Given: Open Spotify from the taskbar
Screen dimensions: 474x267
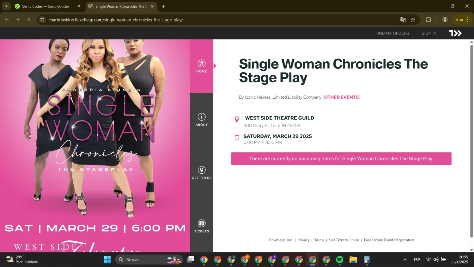Looking at the screenshot, I should 340,260.
